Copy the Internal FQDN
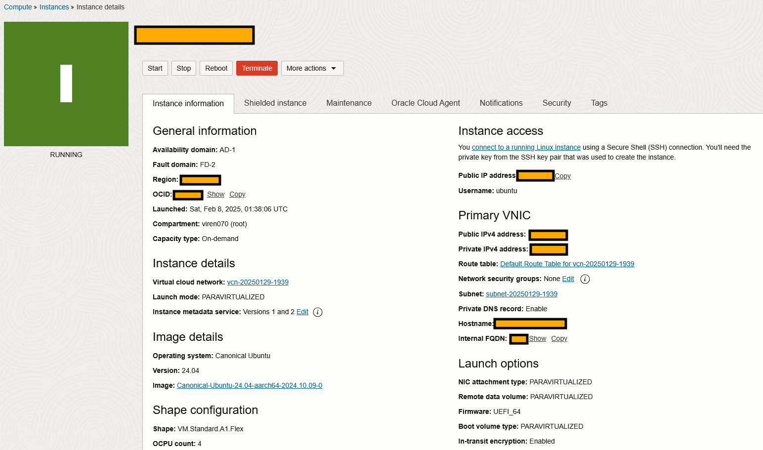This screenshot has height=450, width=763. pos(559,338)
